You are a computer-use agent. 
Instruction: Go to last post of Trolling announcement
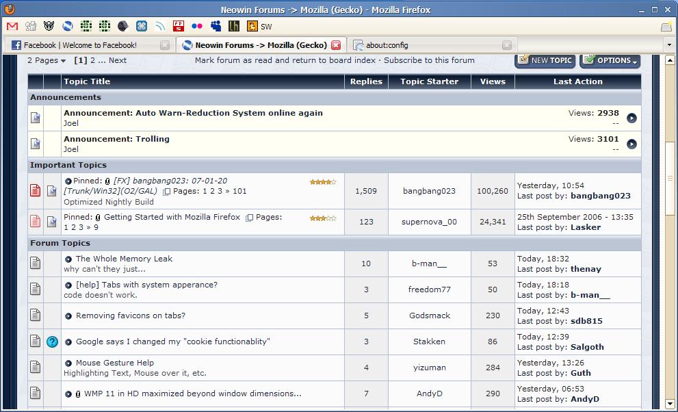click(631, 144)
